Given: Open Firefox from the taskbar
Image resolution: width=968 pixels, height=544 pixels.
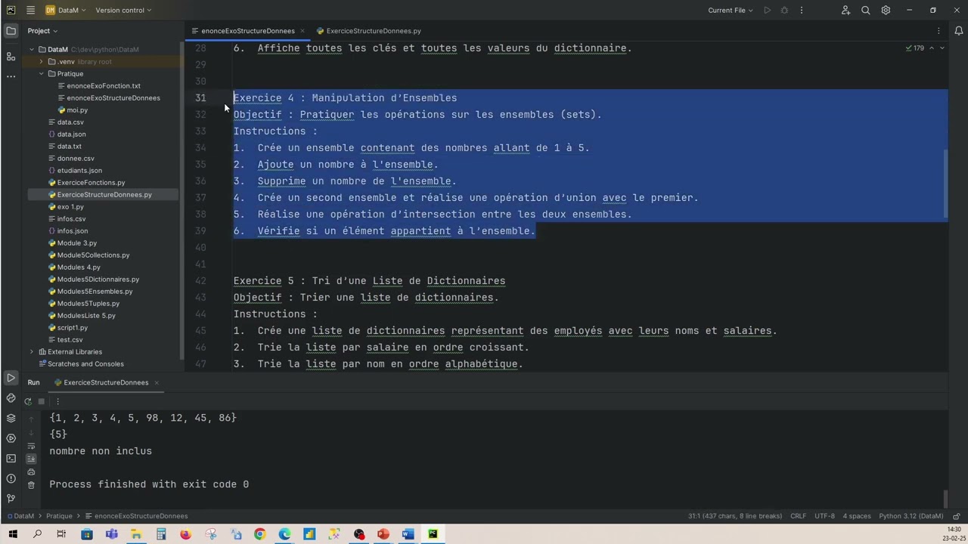Looking at the screenshot, I should tap(186, 534).
